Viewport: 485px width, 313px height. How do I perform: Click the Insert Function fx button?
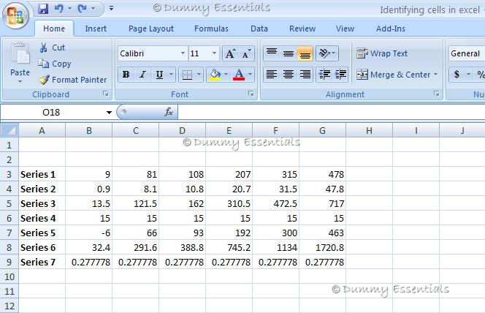coord(169,112)
